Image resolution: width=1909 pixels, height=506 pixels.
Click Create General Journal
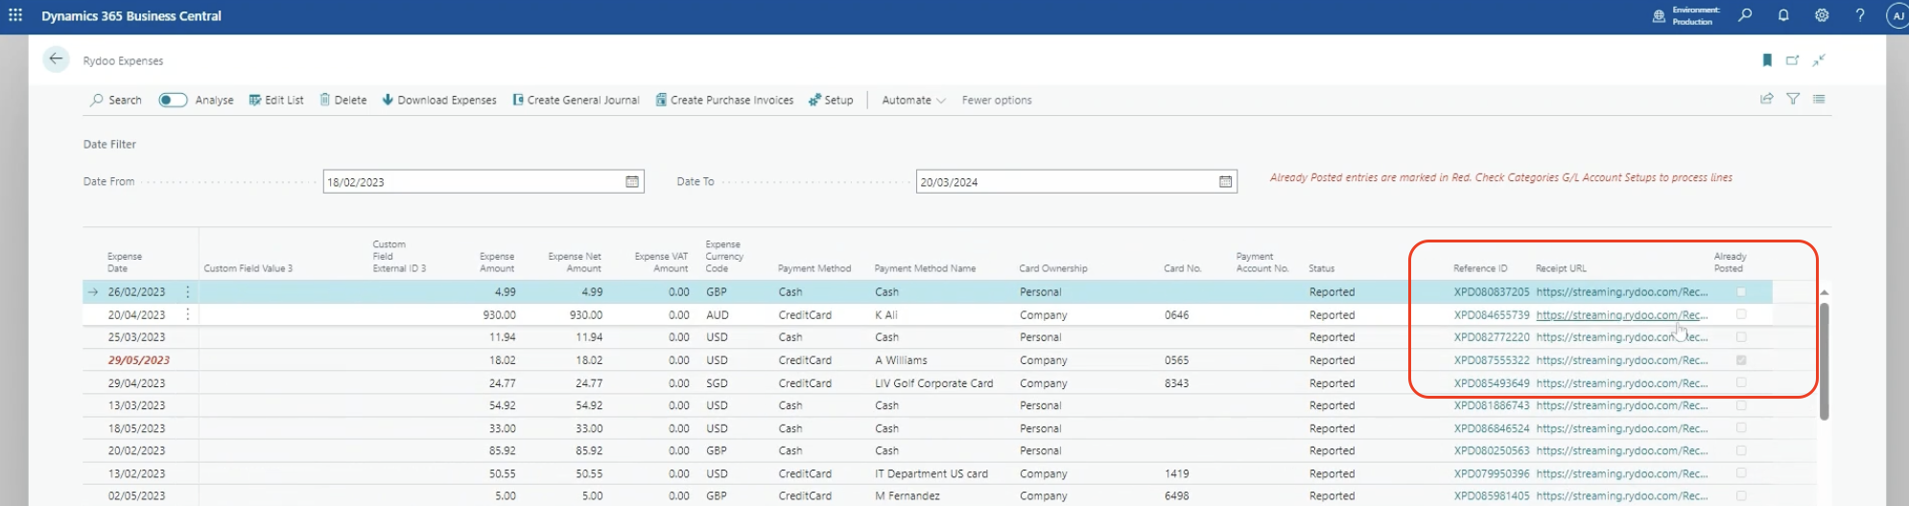576,100
